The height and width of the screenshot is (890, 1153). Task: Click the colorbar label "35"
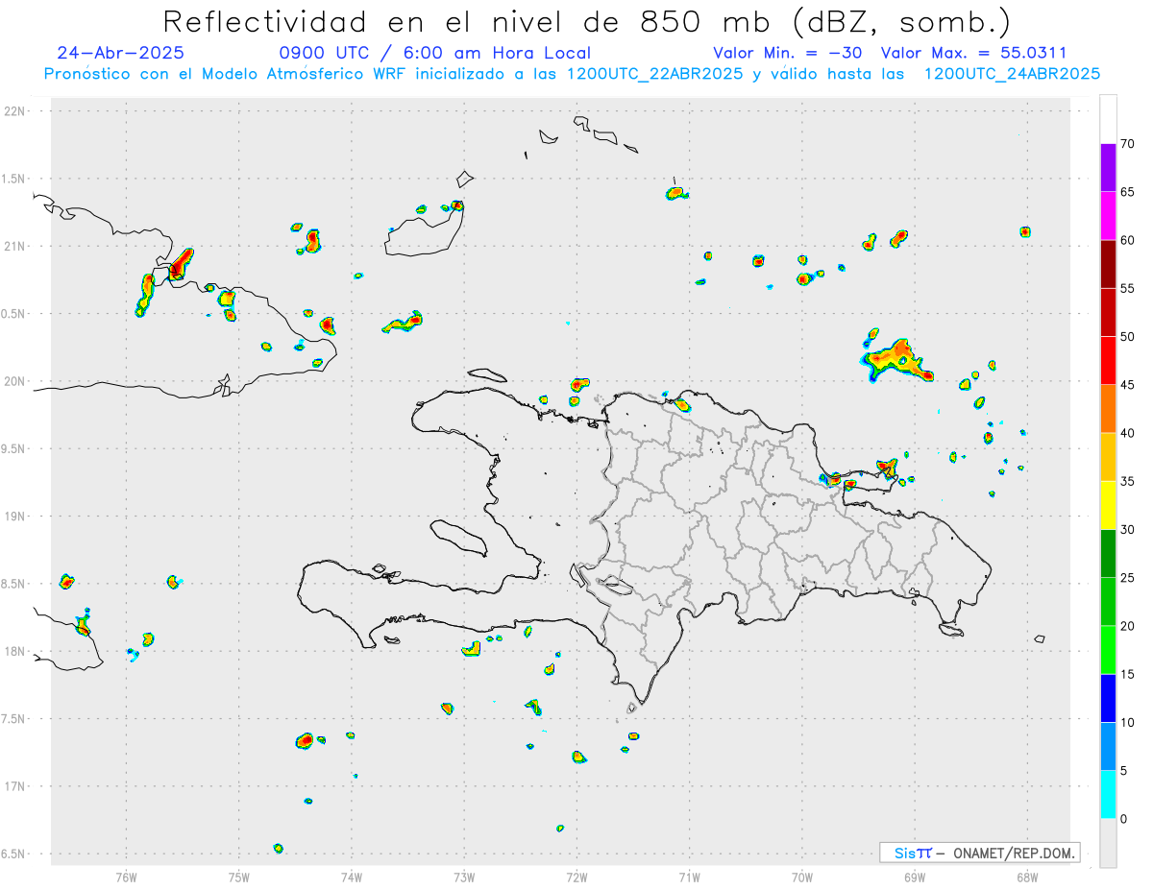[1128, 481]
